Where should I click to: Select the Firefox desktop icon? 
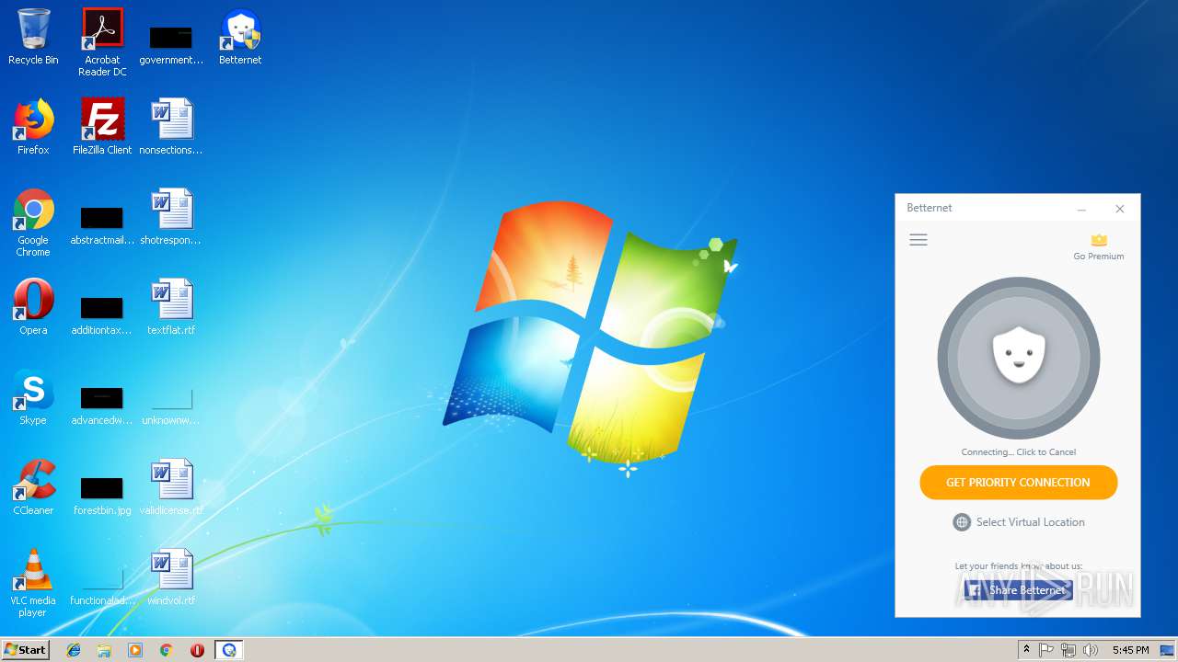coord(33,128)
